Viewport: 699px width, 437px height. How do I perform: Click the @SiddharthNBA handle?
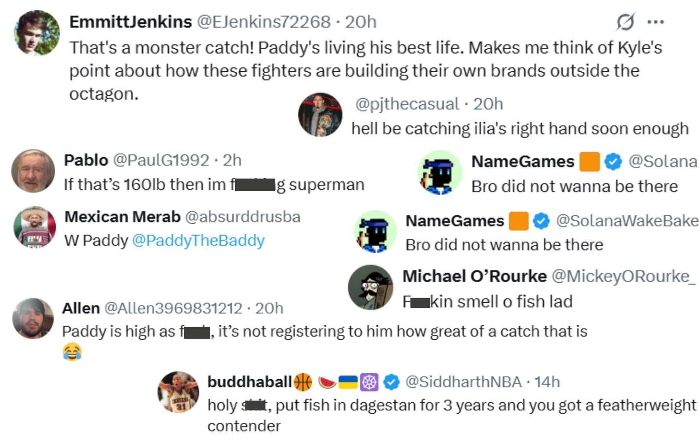coord(463,382)
